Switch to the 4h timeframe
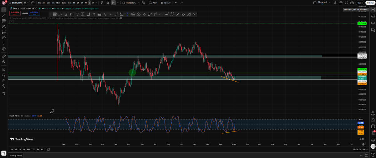This screenshot has width=376, height=158. tap(86, 3)
